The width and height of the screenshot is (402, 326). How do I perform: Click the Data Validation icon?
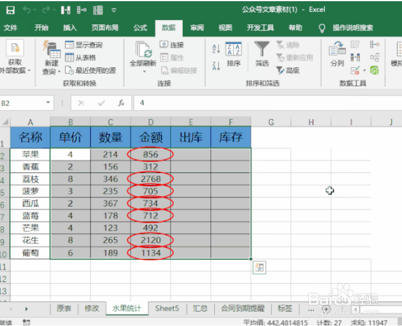tap(355, 70)
